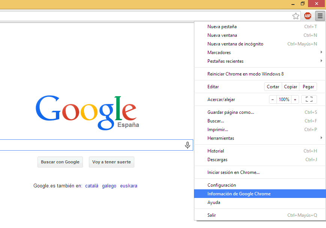The image size is (326, 228).
Task: Bookmark this page with the star icon
Action: click(x=296, y=16)
